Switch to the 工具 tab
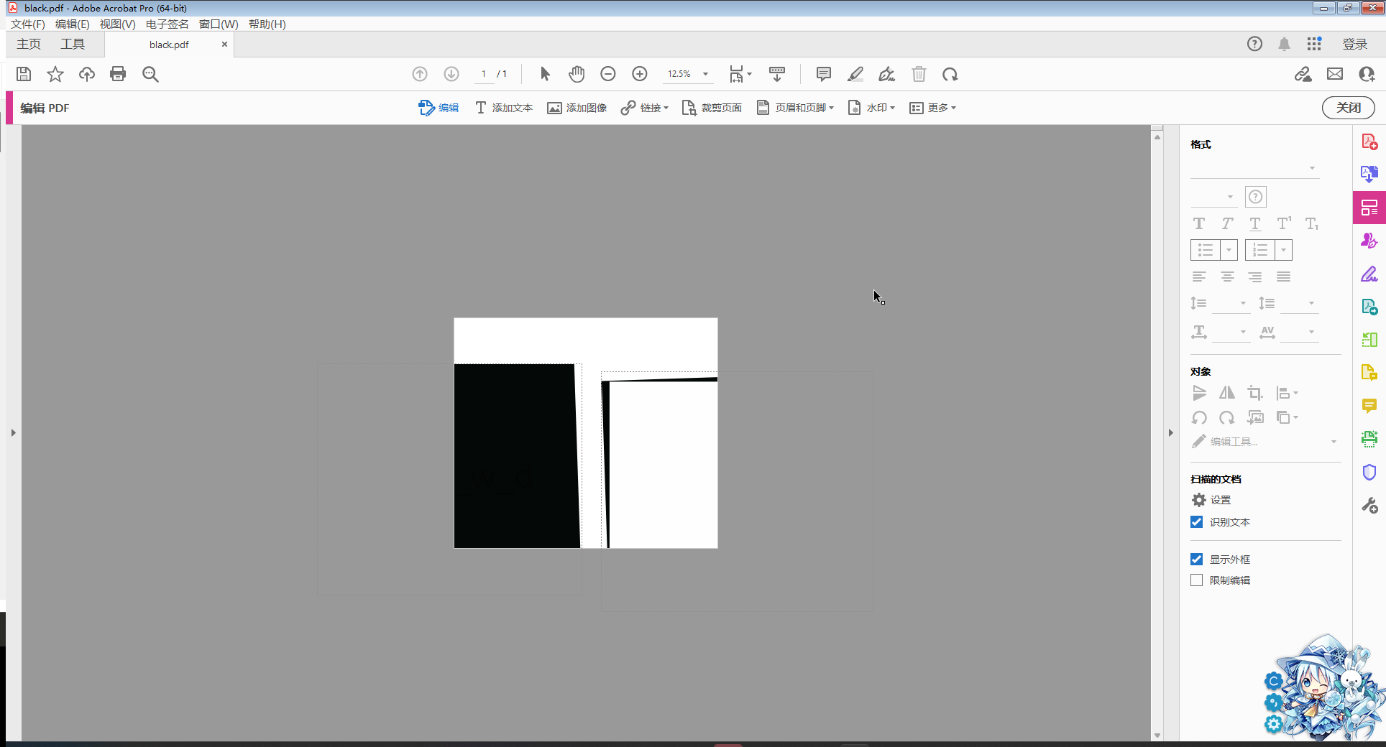The image size is (1386, 747). (x=73, y=45)
